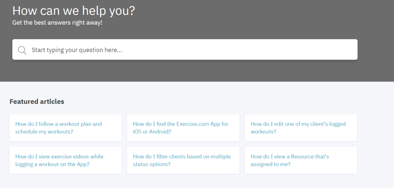Click the 'How can we help you?' heading
The image size is (394, 188).
click(73, 10)
